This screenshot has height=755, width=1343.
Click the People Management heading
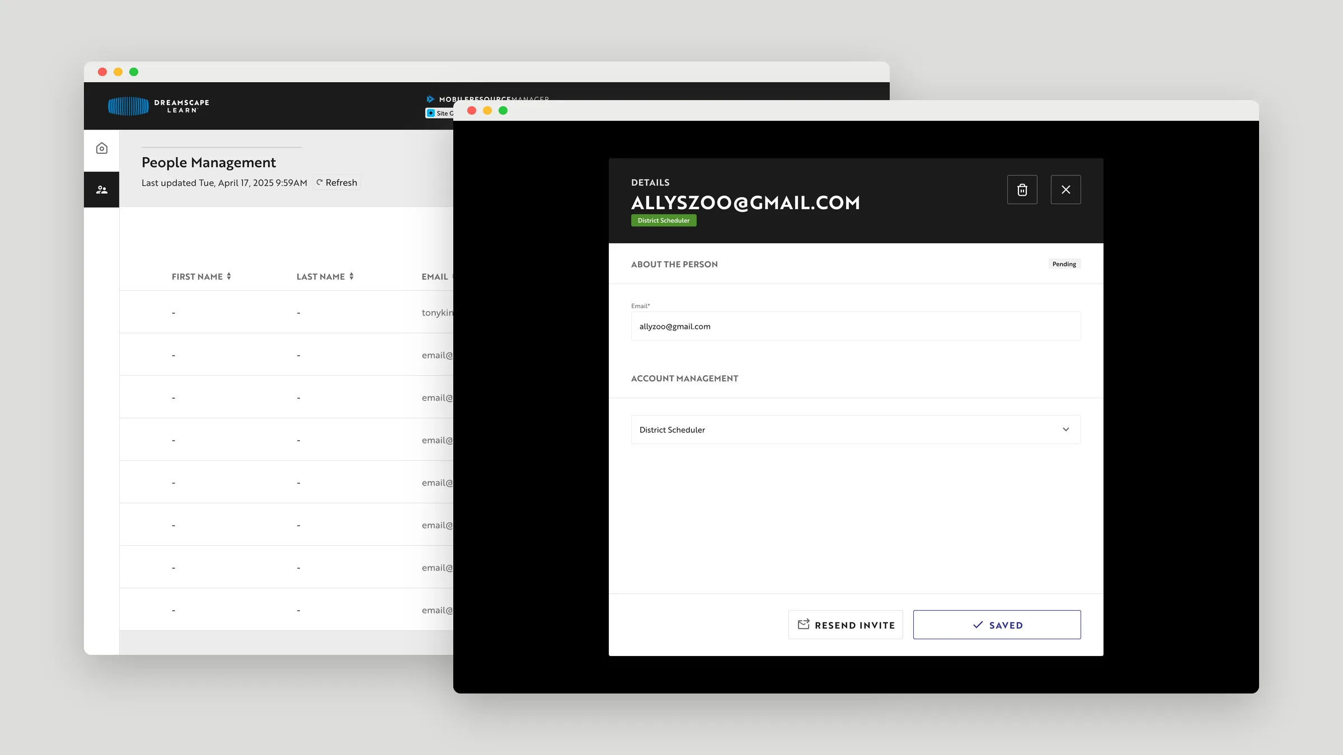(x=209, y=162)
